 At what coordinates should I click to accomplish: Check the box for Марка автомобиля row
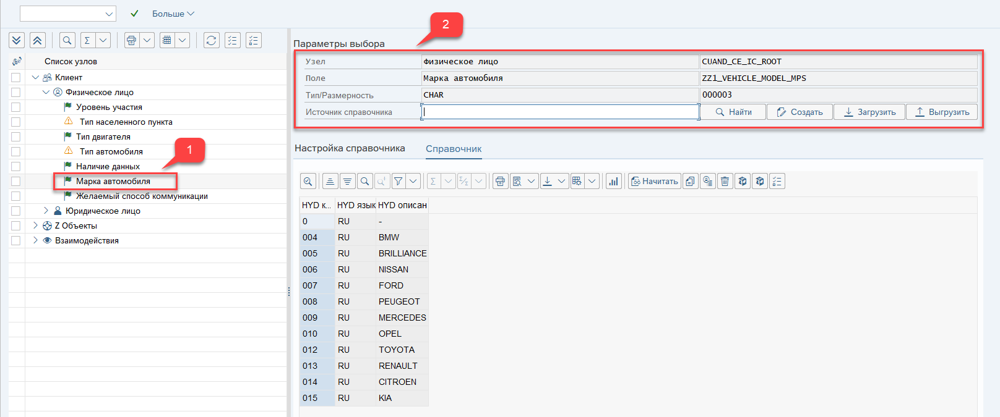click(16, 182)
